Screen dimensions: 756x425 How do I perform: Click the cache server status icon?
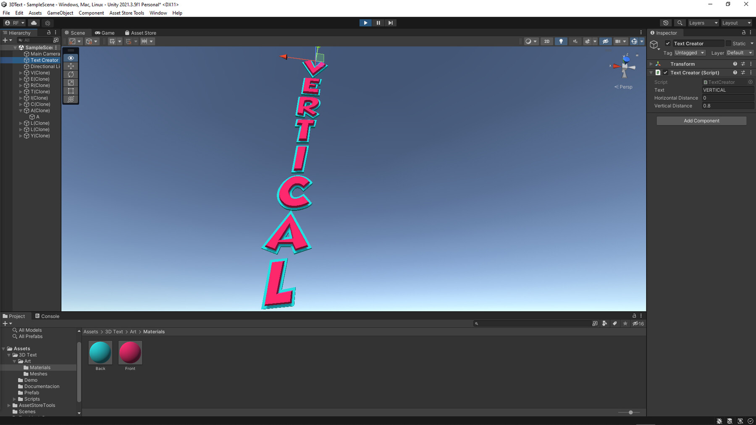[730, 421]
